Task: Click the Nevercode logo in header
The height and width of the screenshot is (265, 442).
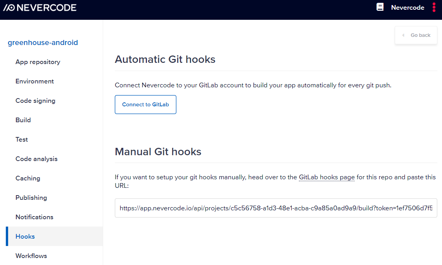Action: 40,8
